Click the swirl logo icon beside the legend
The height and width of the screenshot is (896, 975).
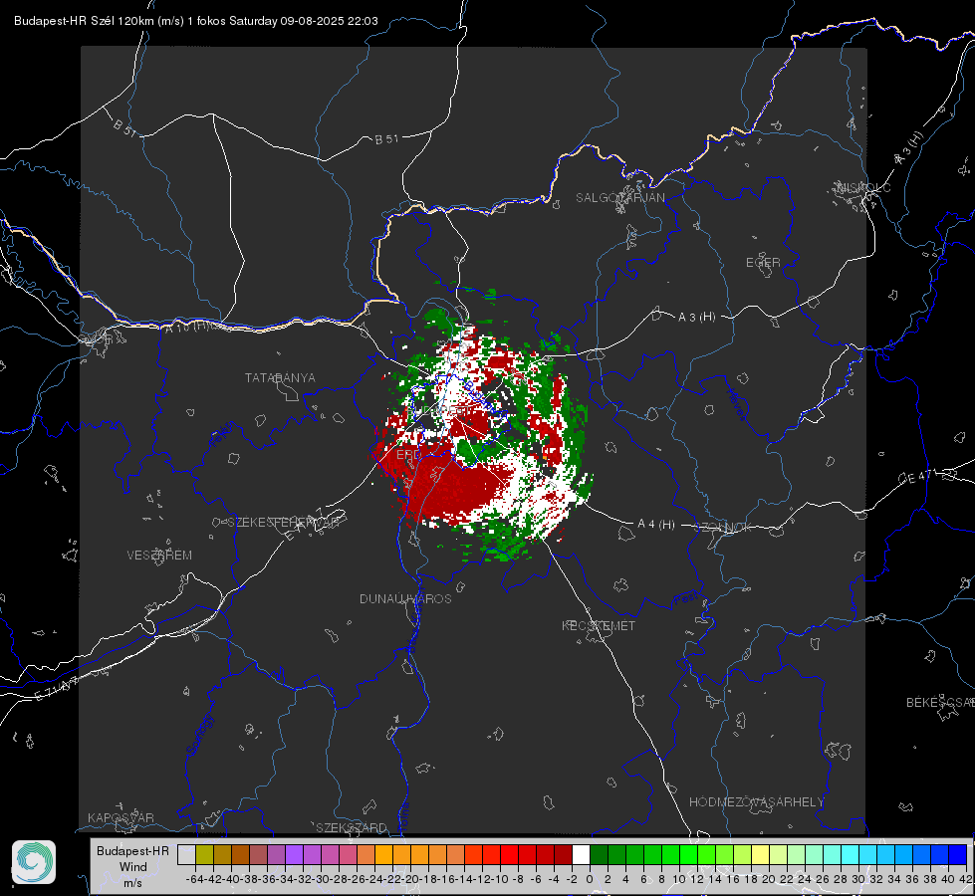(x=34, y=862)
